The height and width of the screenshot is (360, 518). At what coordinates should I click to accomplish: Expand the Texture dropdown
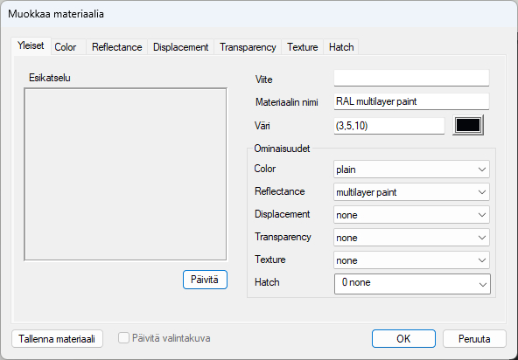pyautogui.click(x=411, y=260)
